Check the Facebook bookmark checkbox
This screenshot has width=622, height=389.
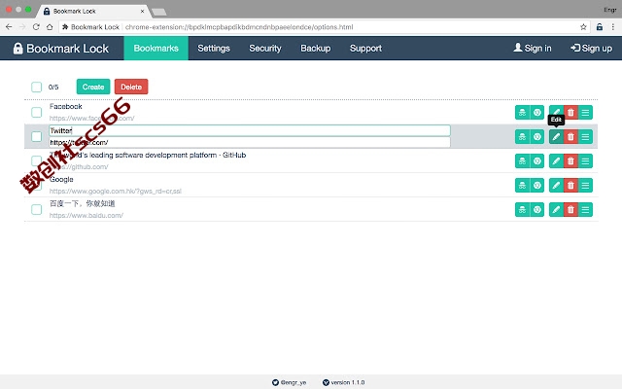point(37,113)
